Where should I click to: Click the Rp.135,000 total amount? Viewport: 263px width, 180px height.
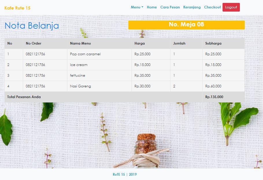click(214, 97)
